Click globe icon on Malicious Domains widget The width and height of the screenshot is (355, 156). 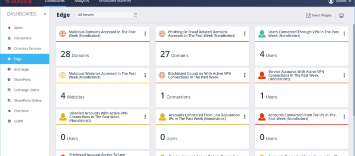62,34
